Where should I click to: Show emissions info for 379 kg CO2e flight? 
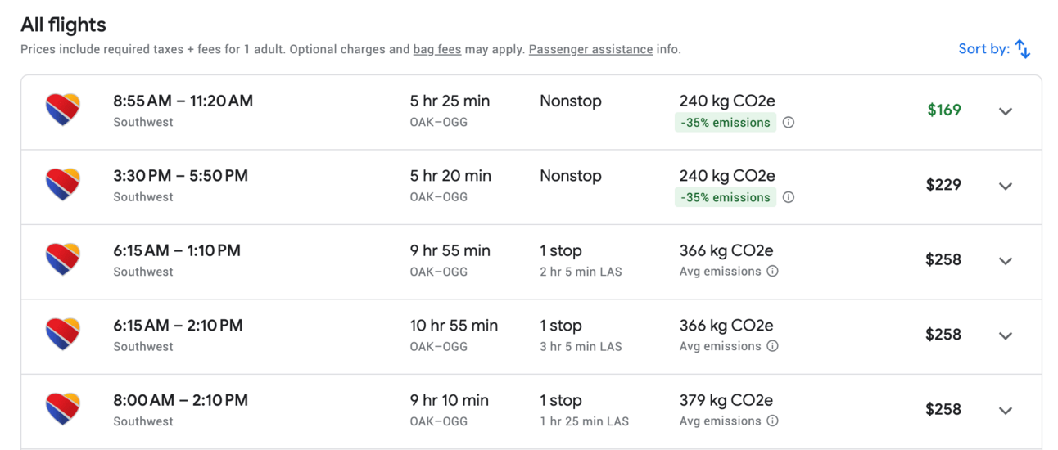click(772, 421)
